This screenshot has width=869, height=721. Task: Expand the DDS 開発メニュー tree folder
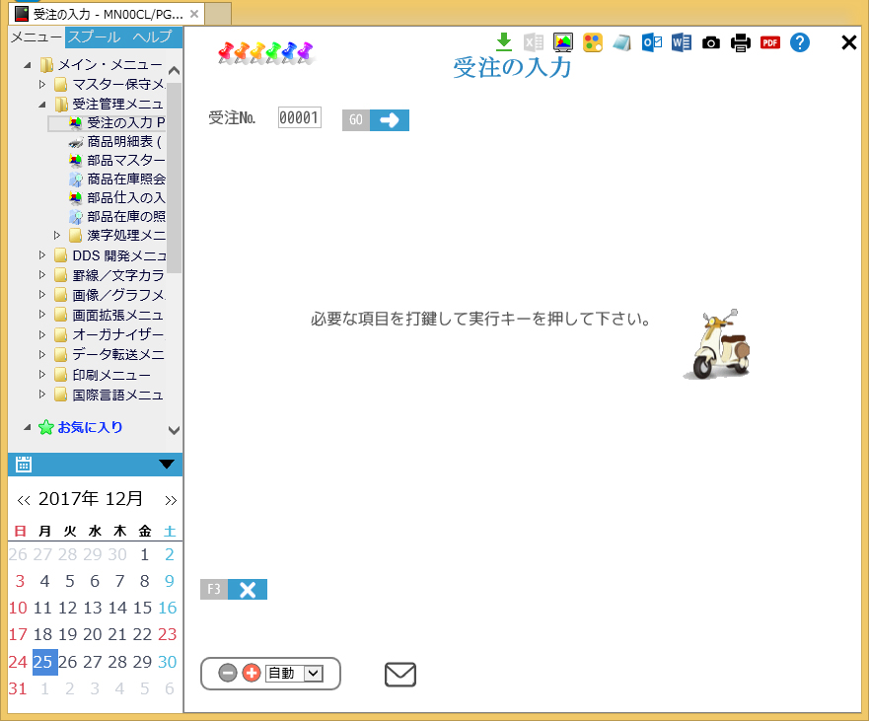point(42,255)
